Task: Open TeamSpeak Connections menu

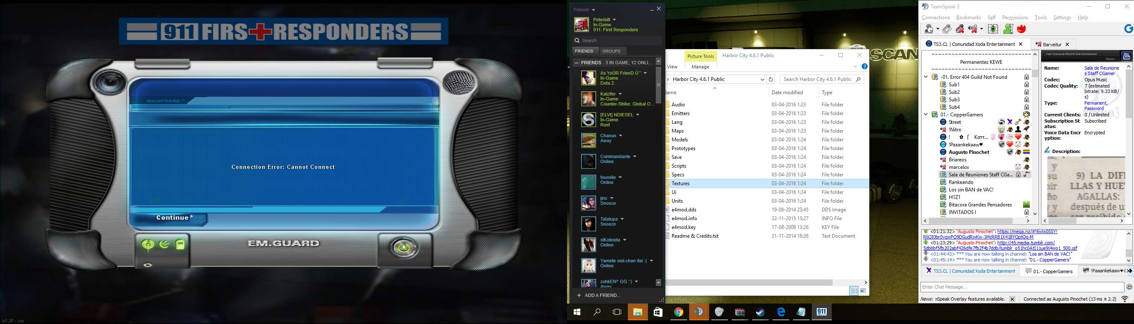Action: pos(936,18)
